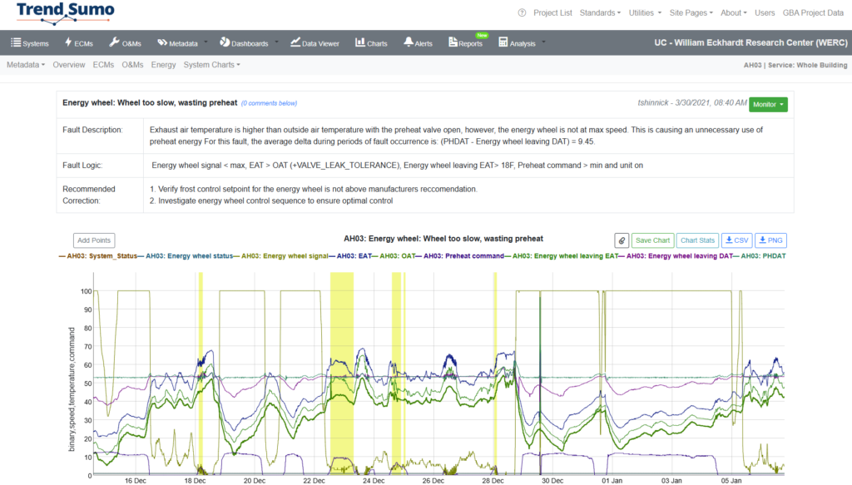Toggle AH03: Preheat command series

point(459,255)
